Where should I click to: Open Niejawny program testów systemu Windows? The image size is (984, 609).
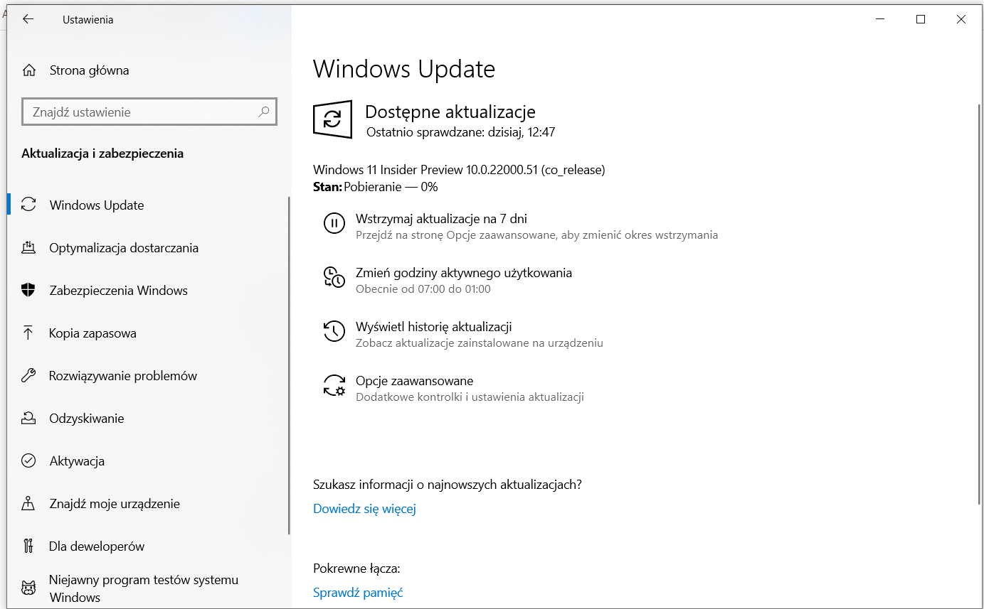pyautogui.click(x=144, y=588)
